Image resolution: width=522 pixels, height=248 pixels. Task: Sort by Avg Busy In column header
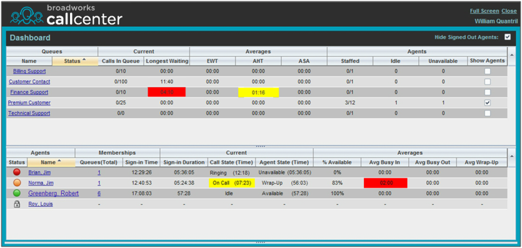[385, 162]
